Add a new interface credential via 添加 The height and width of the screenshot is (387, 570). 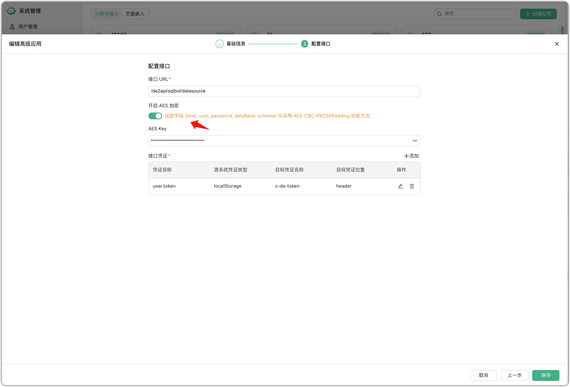[x=411, y=156]
